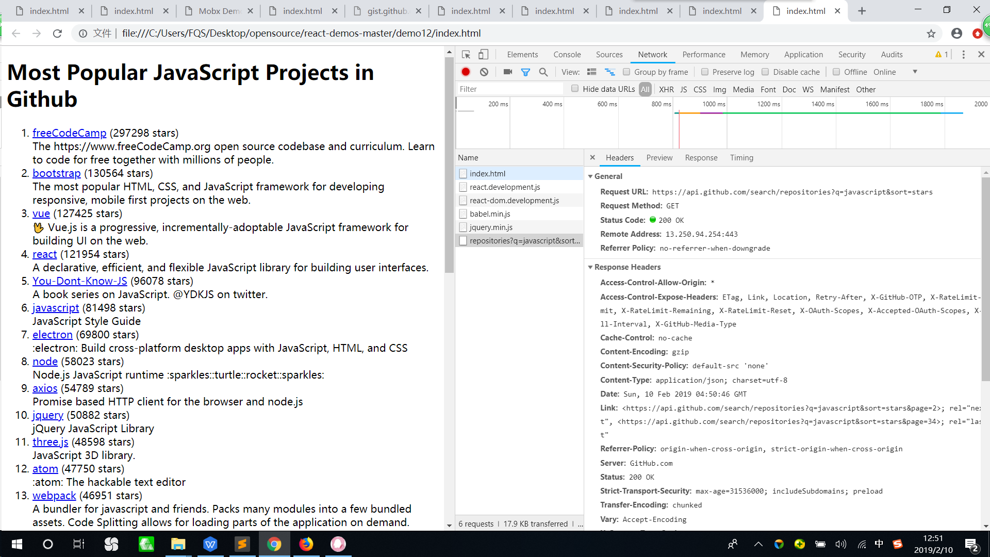990x557 pixels.
Task: Open the Chrome profile avatar icon
Action: pos(956,34)
